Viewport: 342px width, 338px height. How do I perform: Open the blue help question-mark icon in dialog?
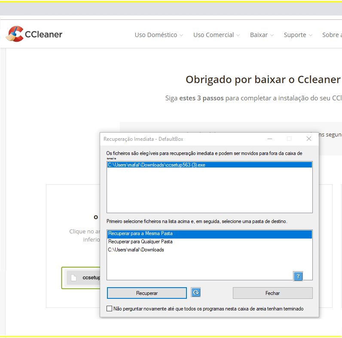(298, 276)
